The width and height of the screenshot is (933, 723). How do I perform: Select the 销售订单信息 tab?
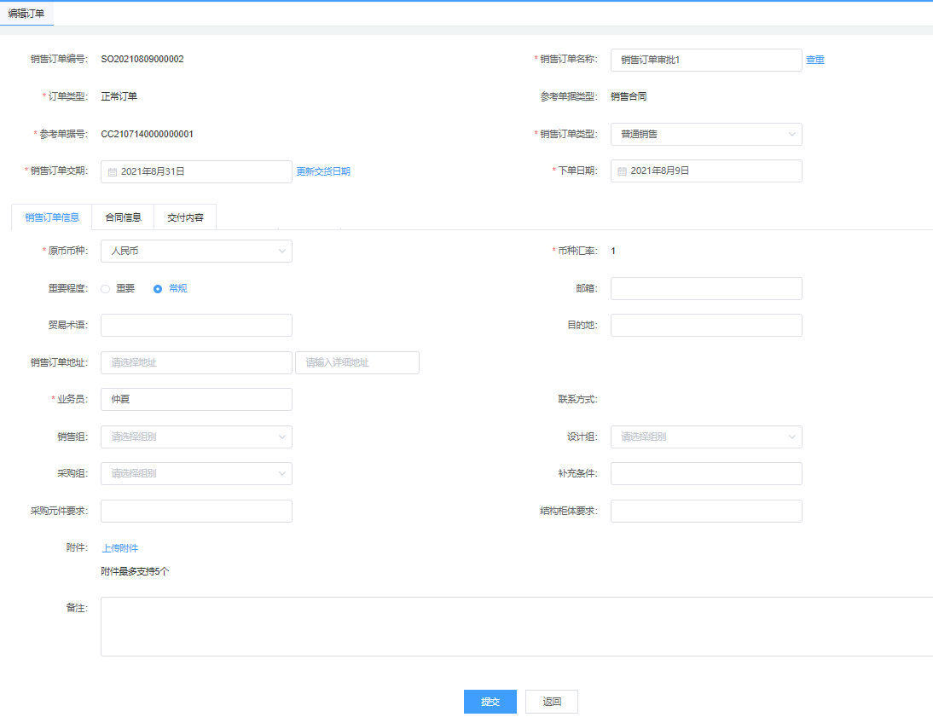click(x=52, y=217)
